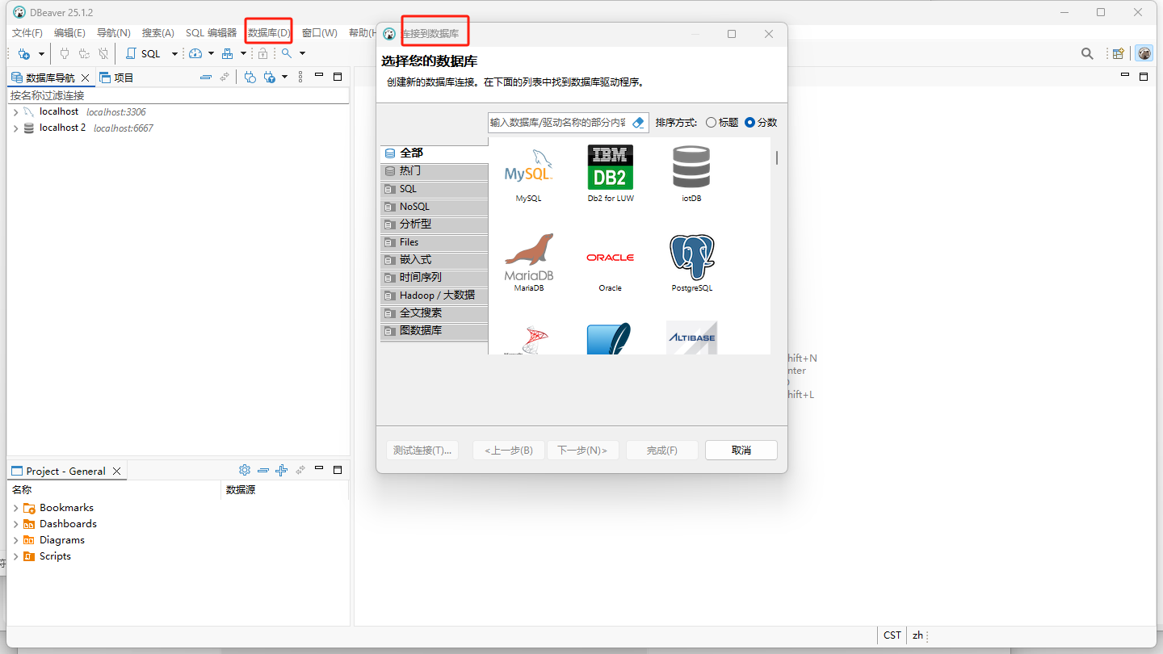Switch to the 项目 tab
Viewport: 1163px width, 654px height.
coord(115,78)
